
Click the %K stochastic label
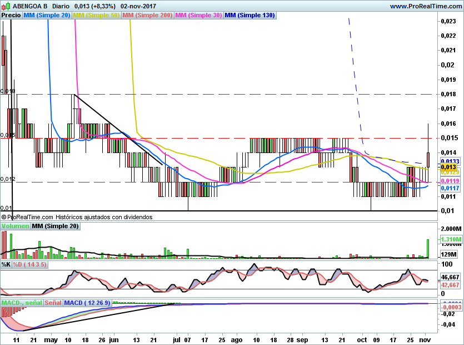pos(6,264)
